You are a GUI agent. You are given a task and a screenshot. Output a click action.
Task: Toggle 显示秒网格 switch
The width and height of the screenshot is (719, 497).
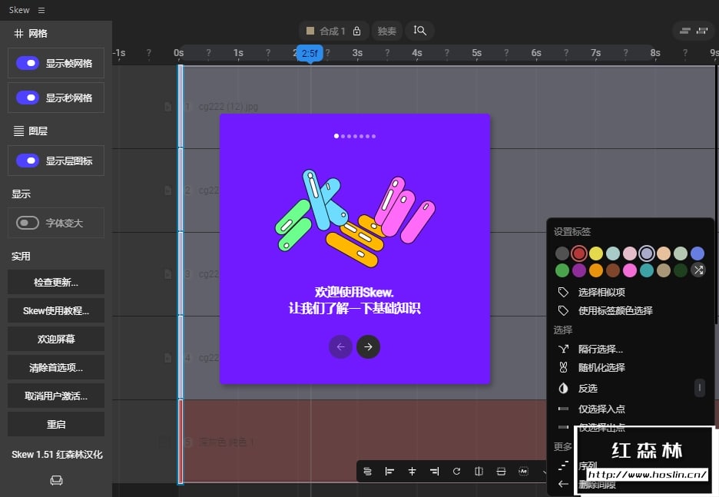point(28,98)
